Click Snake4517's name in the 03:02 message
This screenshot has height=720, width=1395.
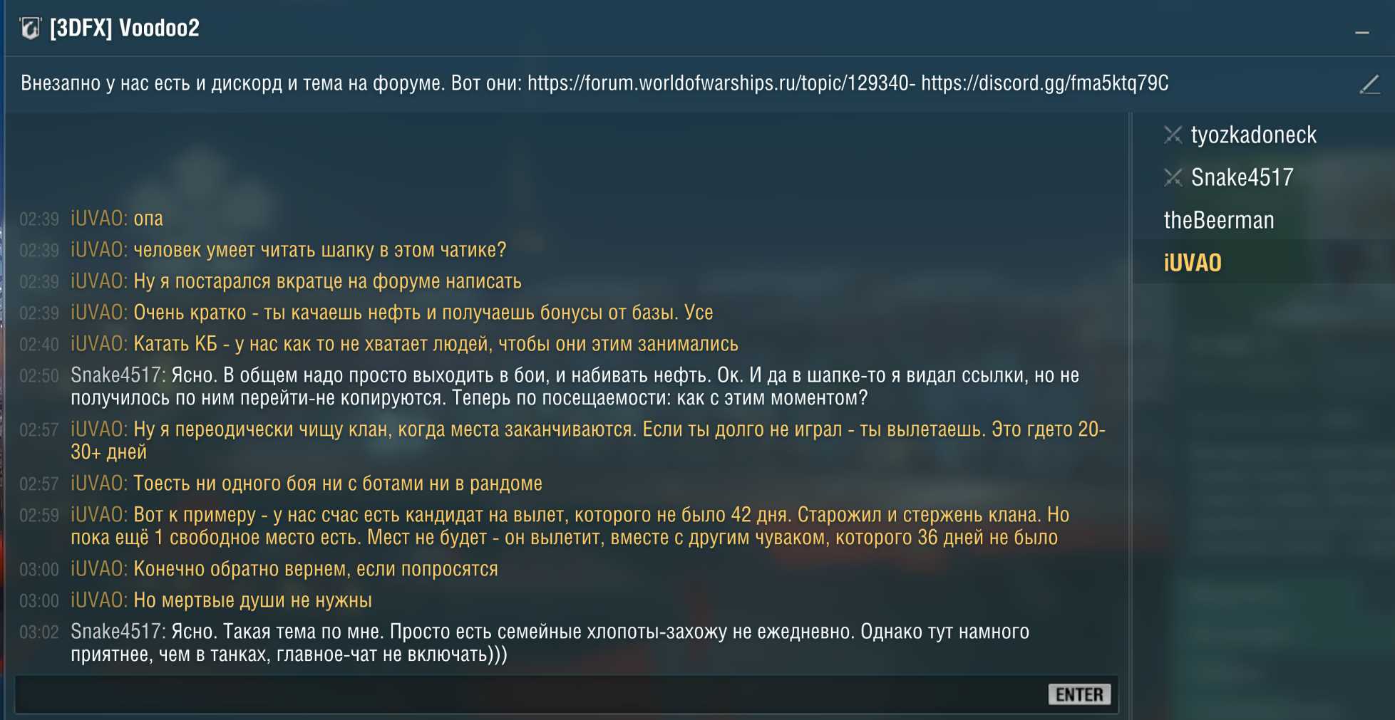pos(118,632)
